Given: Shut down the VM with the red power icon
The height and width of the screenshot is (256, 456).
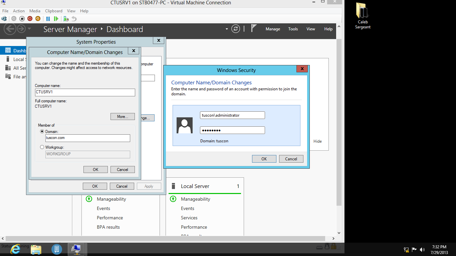Looking at the screenshot, I should [x=30, y=19].
